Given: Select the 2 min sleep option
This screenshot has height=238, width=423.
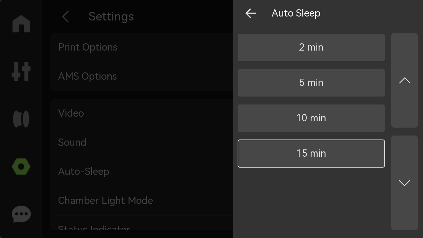Looking at the screenshot, I should [311, 47].
